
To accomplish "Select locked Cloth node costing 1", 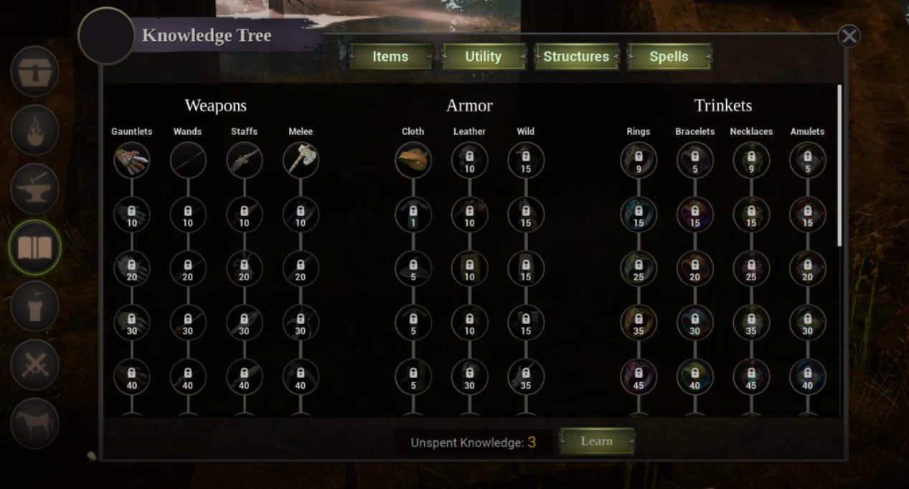I will tap(413, 214).
